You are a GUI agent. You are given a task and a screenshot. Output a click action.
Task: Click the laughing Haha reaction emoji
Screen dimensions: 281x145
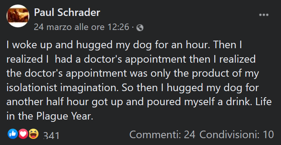[x=34, y=134]
